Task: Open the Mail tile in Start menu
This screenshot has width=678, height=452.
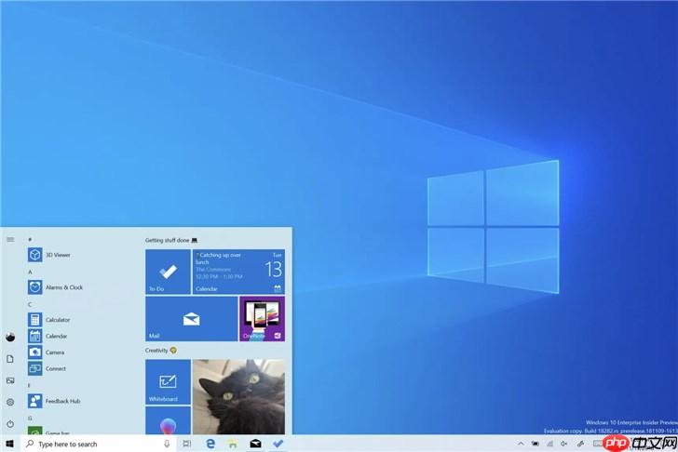Action: tap(191, 319)
